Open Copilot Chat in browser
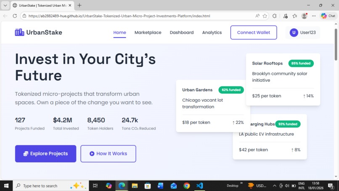Viewport: 339px width, 191px height. (328, 16)
